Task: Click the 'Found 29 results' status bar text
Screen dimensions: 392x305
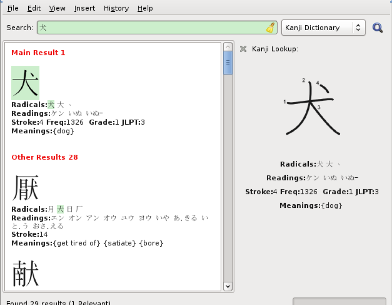Action: (58, 302)
